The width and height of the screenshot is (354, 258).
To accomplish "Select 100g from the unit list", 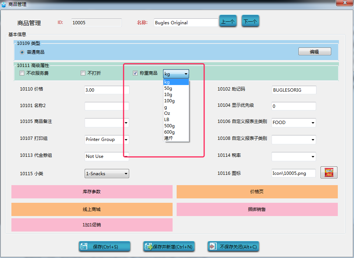I will (x=176, y=101).
